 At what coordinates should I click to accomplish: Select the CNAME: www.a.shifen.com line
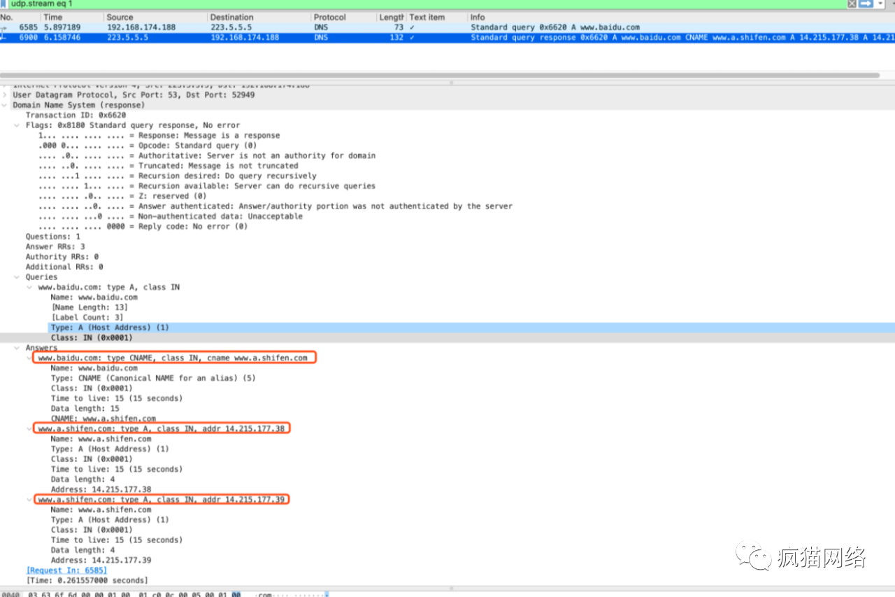pyautogui.click(x=103, y=419)
